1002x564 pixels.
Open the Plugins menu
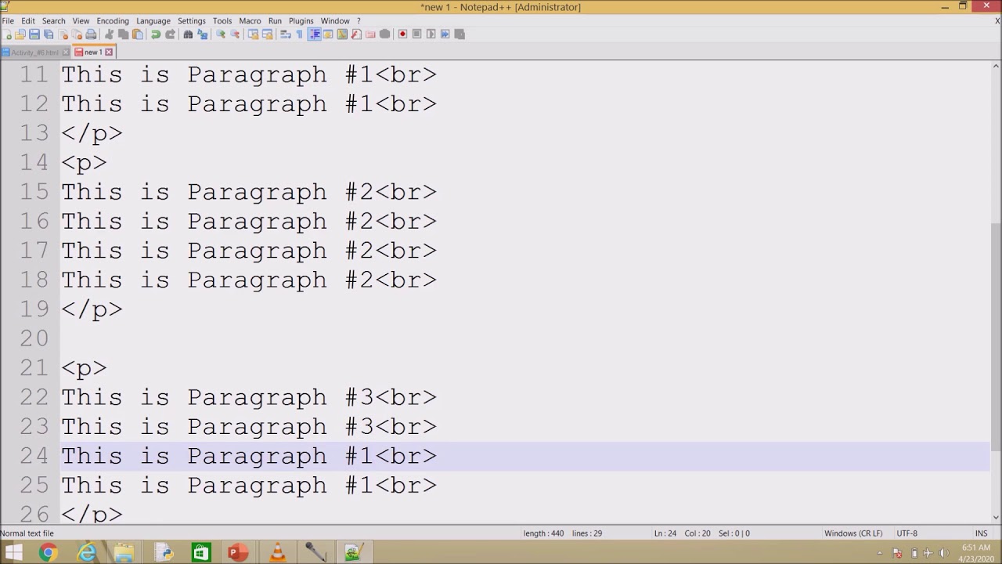click(301, 21)
